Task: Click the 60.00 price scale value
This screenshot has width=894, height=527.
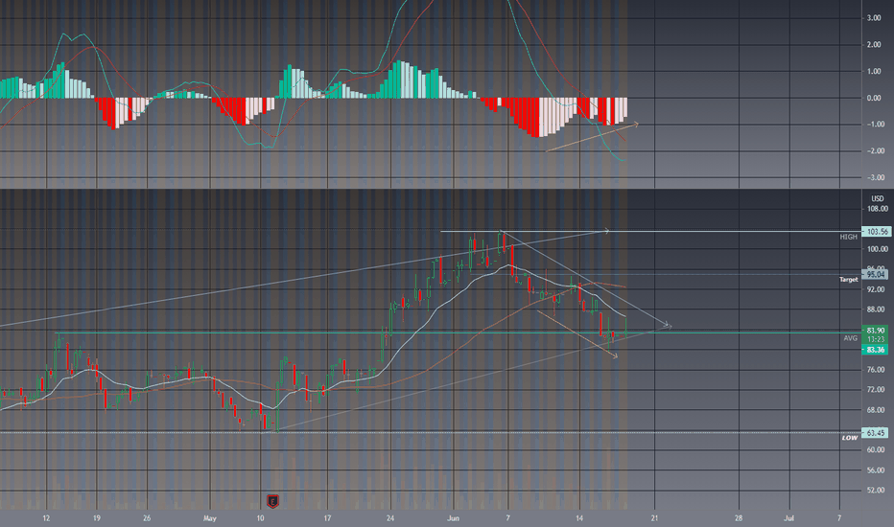Action: 876,450
